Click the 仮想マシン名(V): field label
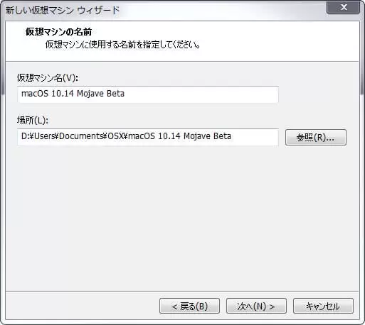365x325 pixels. (x=48, y=77)
